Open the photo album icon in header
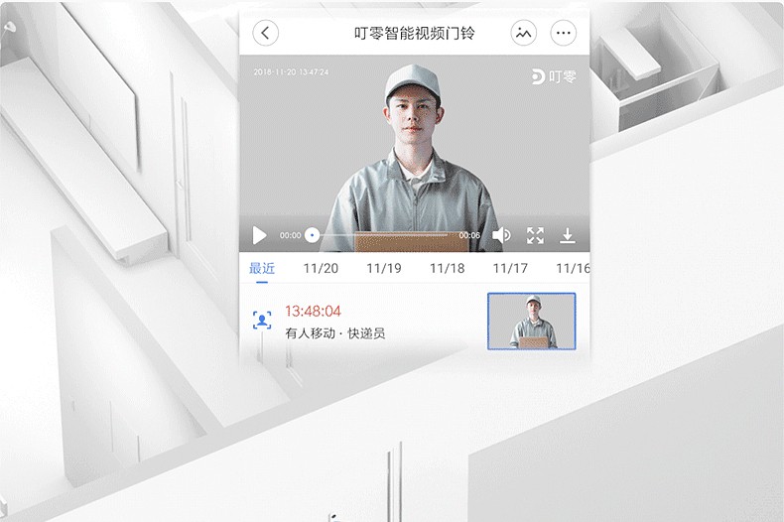Image resolution: width=784 pixels, height=522 pixels. point(523,33)
